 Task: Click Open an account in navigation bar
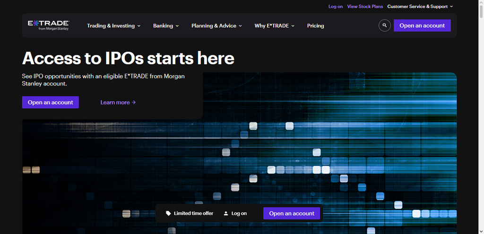(x=422, y=25)
